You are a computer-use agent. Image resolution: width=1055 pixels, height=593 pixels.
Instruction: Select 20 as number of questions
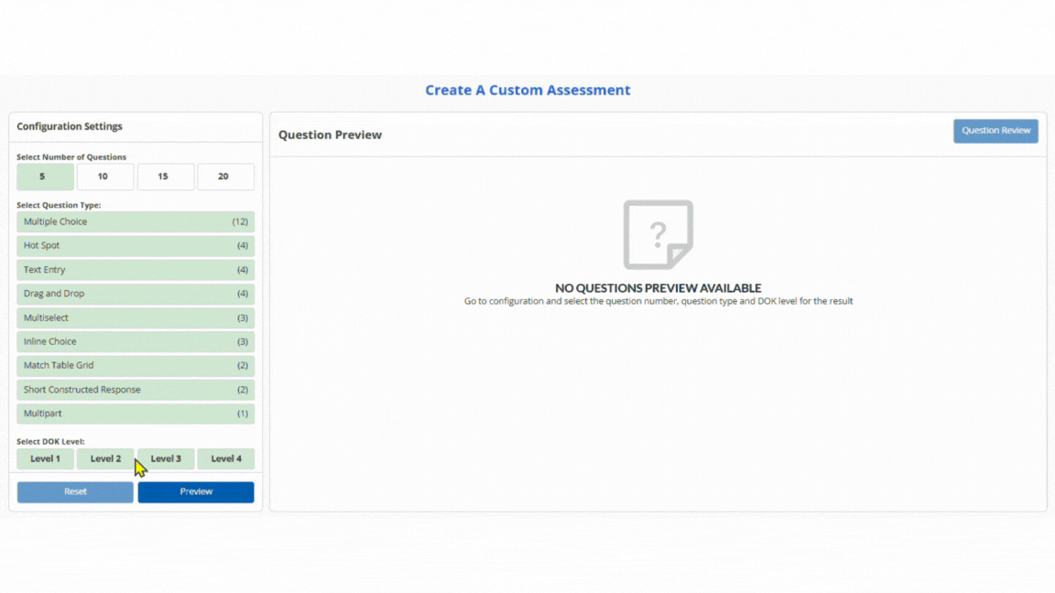pyautogui.click(x=225, y=177)
